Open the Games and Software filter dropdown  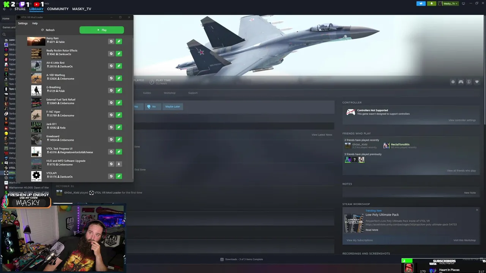tap(9, 27)
